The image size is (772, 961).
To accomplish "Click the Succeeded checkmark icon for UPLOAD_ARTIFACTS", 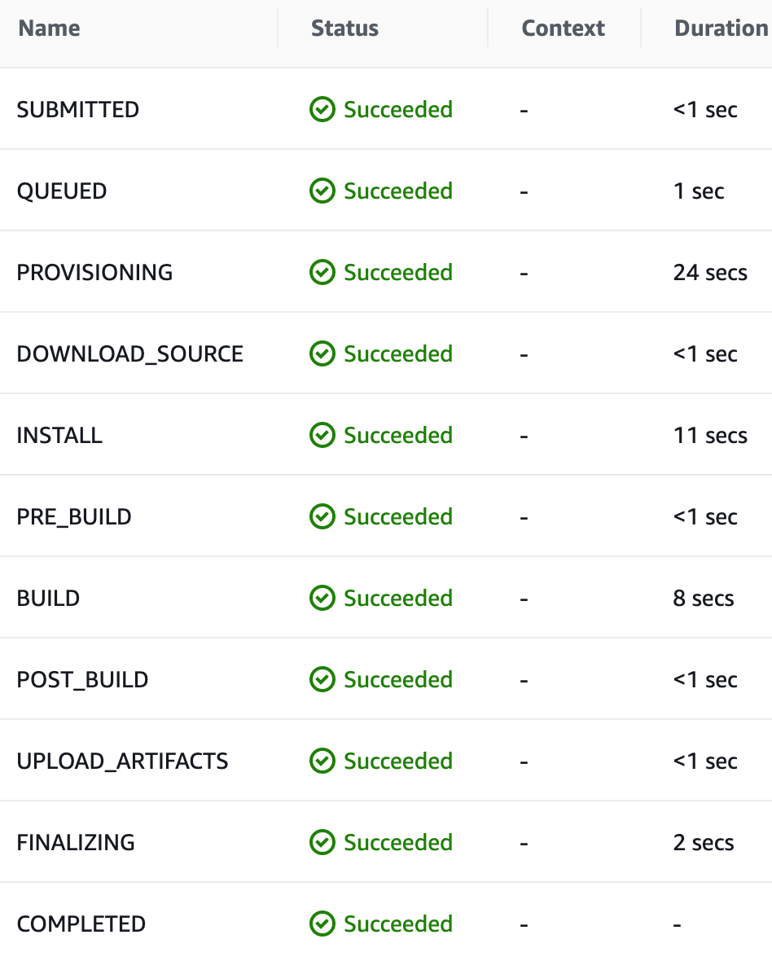I will (322, 761).
